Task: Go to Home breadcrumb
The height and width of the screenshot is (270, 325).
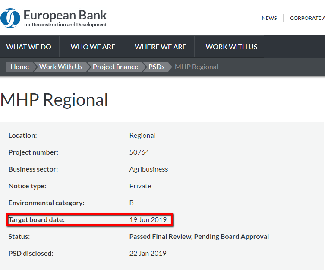Action: pos(20,67)
